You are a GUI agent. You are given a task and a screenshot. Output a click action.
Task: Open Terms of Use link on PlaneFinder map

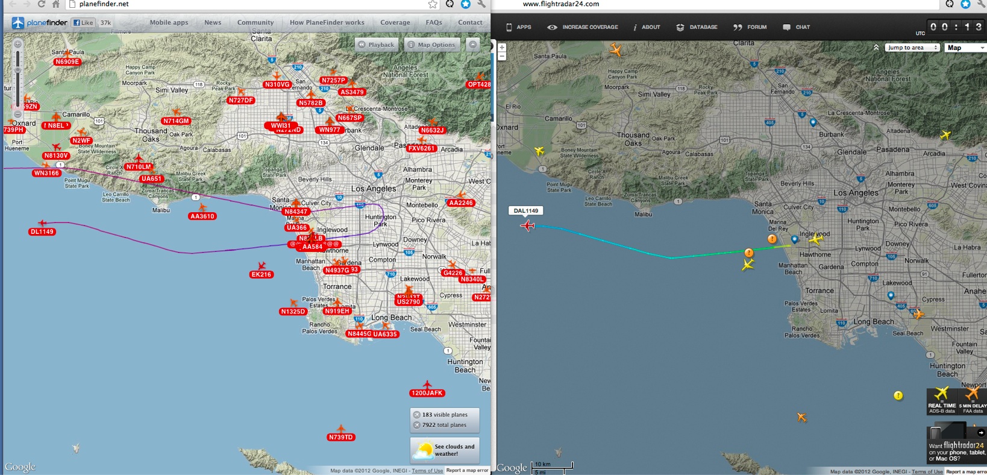point(427,471)
